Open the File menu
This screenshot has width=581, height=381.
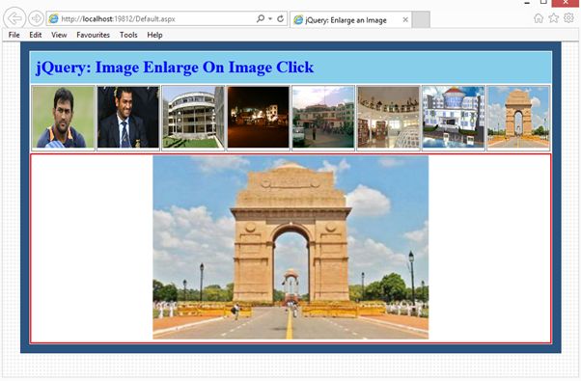(x=14, y=35)
